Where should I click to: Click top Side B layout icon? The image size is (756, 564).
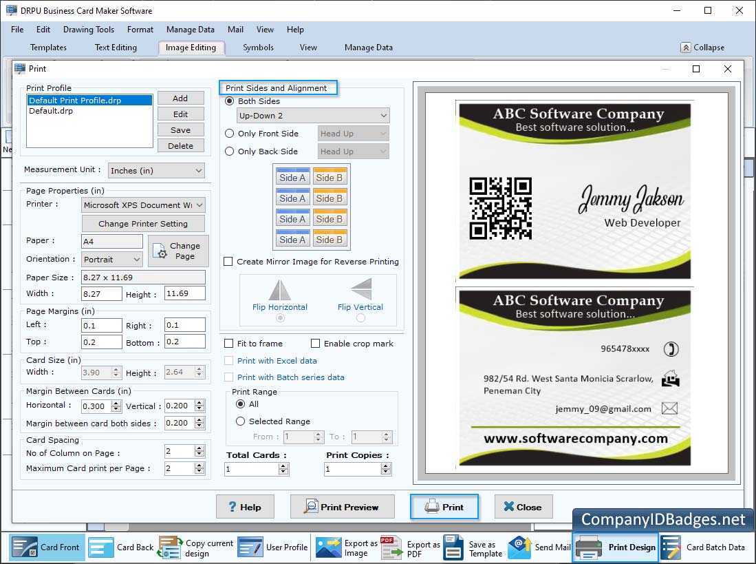click(x=330, y=177)
